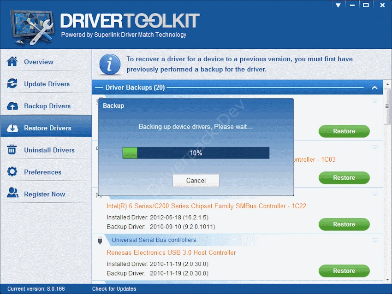Click the 10% backup progress bar
392x294 pixels.
coord(196,153)
